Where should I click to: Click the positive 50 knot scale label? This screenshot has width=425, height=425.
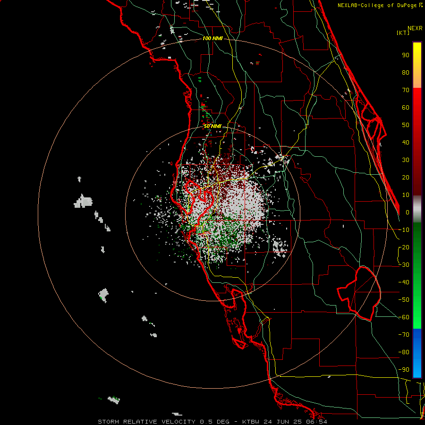tap(406, 125)
